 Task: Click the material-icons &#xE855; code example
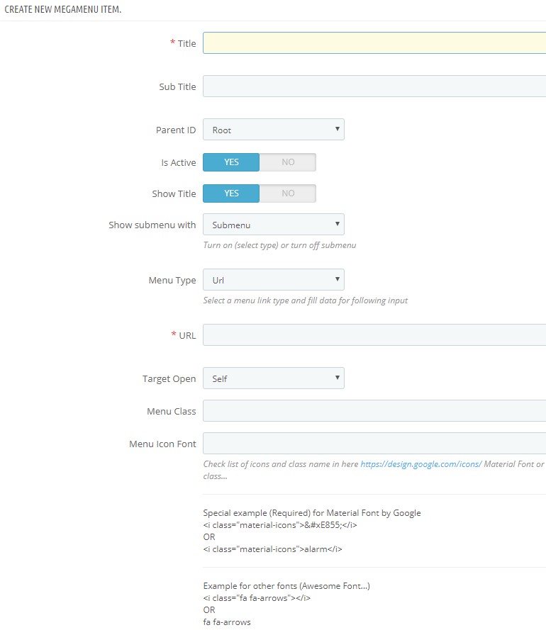pos(280,525)
